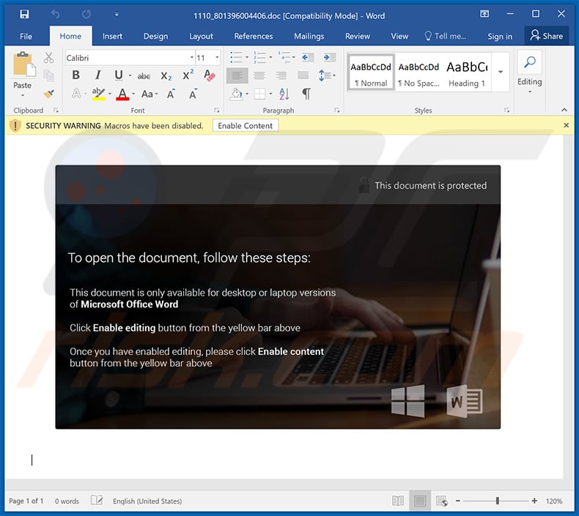Toggle Center paragraph alignment
Screen dimensions: 579x516
coord(259,75)
